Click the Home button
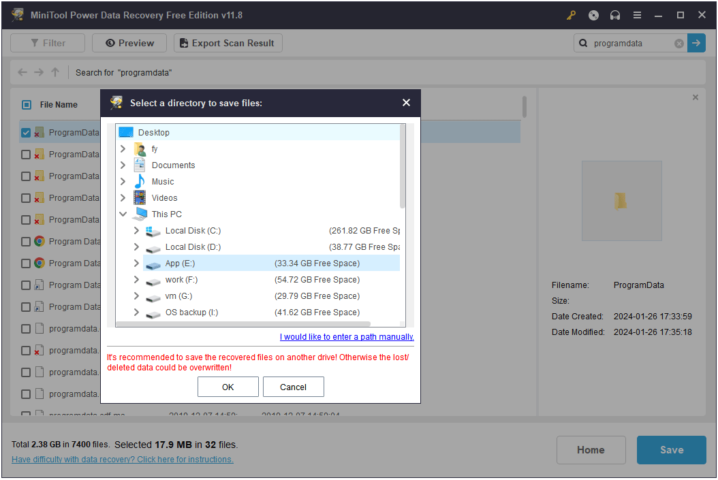The image size is (718, 480). (591, 450)
